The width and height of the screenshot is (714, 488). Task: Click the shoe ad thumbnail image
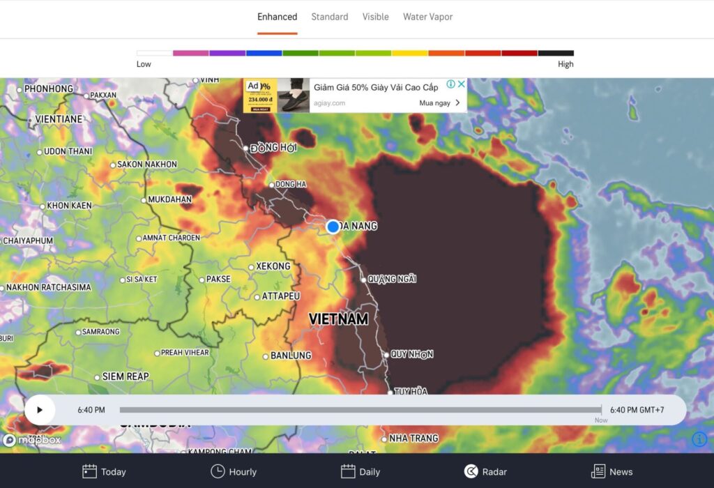[294, 95]
